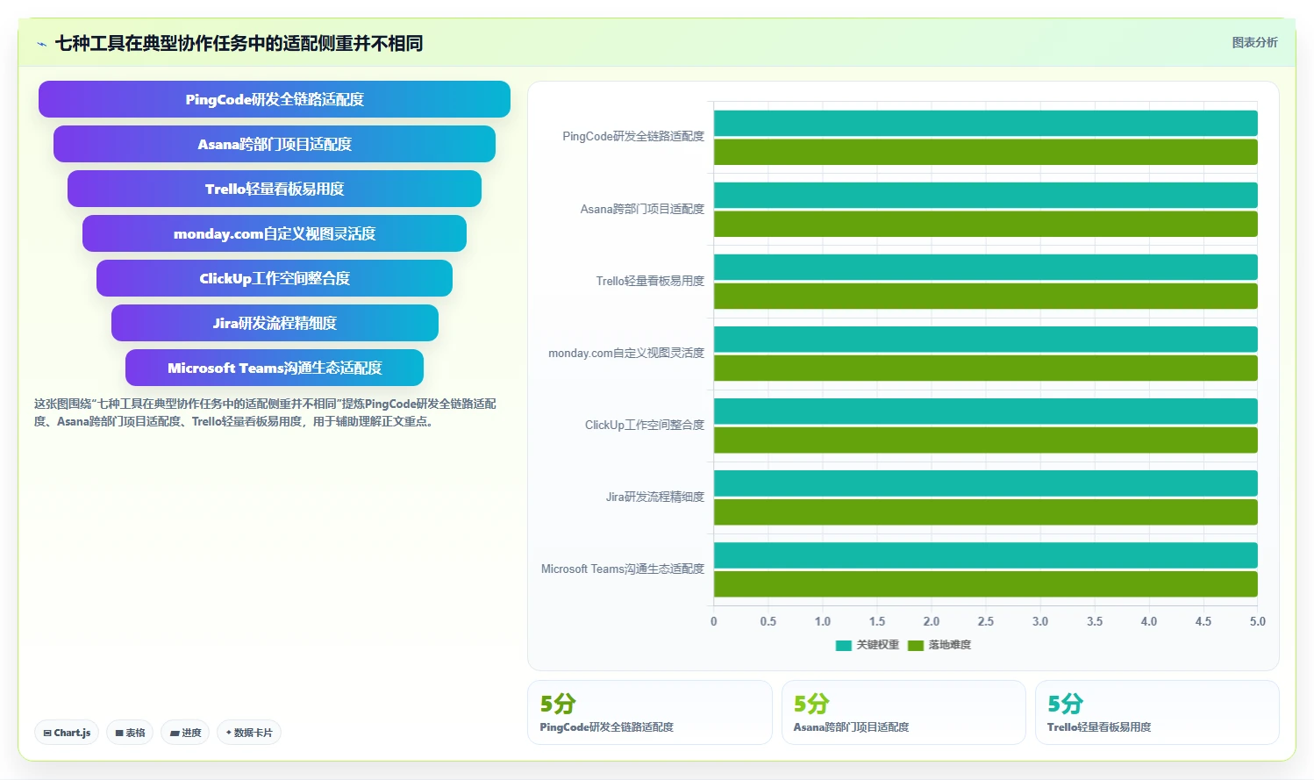Click green bar for Asana跨部门项目适配度
The image size is (1314, 780).
pos(986,224)
